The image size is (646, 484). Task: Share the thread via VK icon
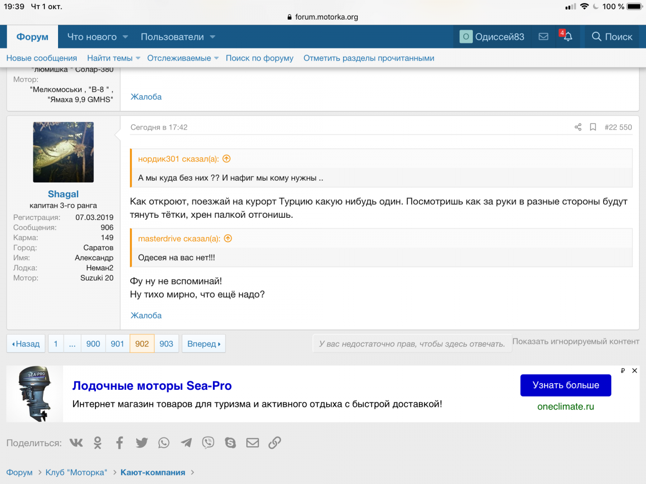point(76,443)
